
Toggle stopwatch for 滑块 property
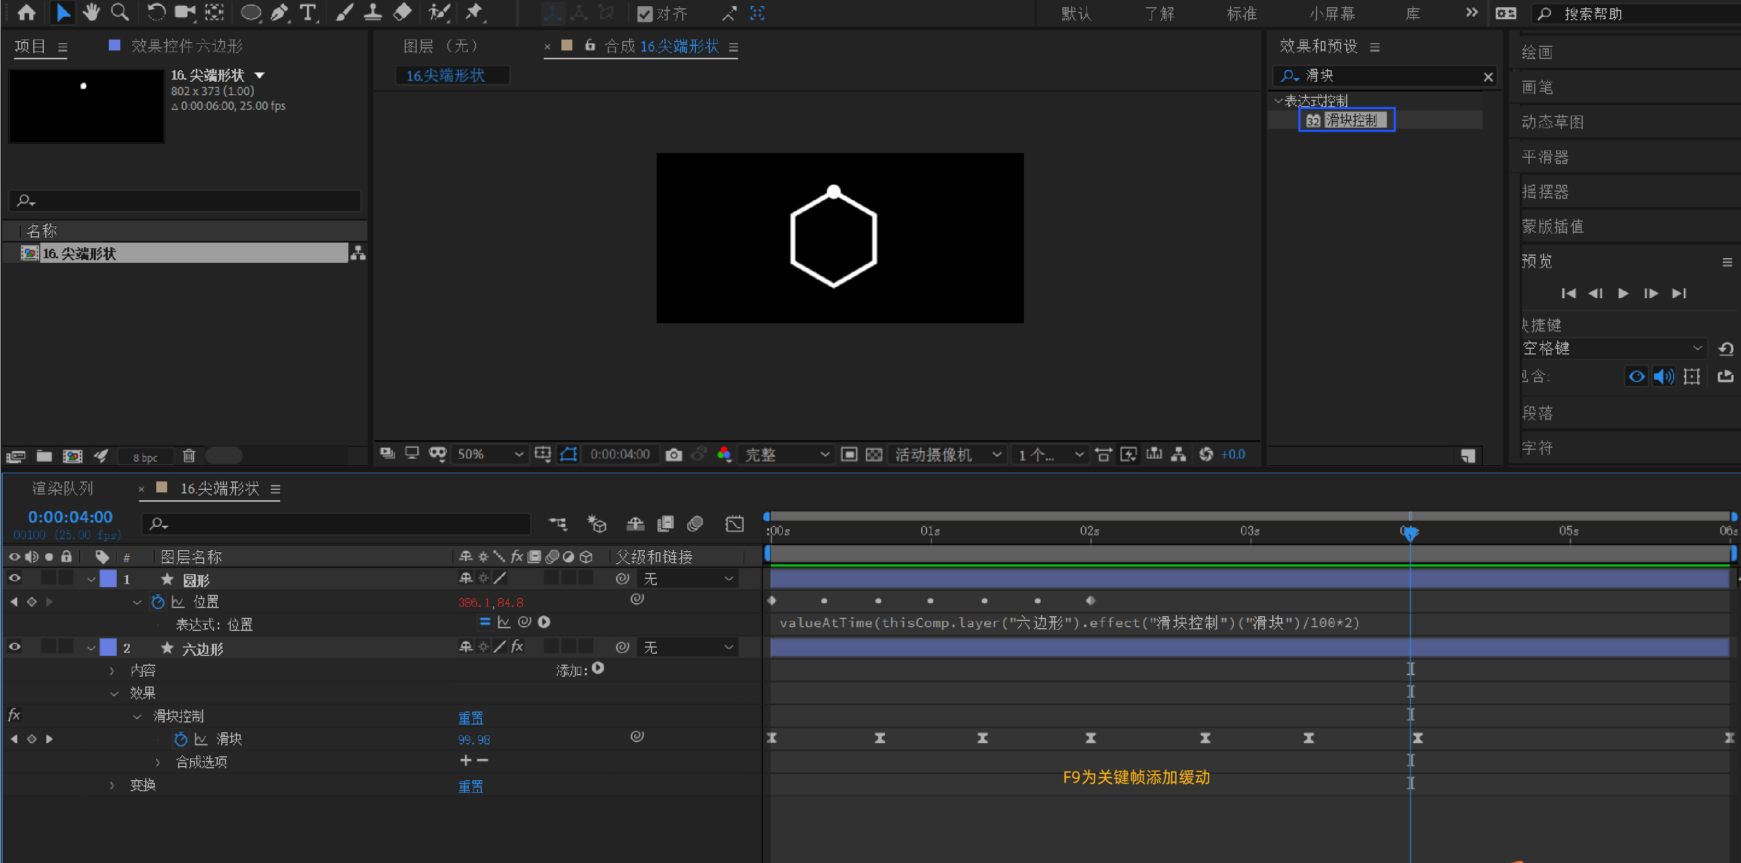click(180, 739)
